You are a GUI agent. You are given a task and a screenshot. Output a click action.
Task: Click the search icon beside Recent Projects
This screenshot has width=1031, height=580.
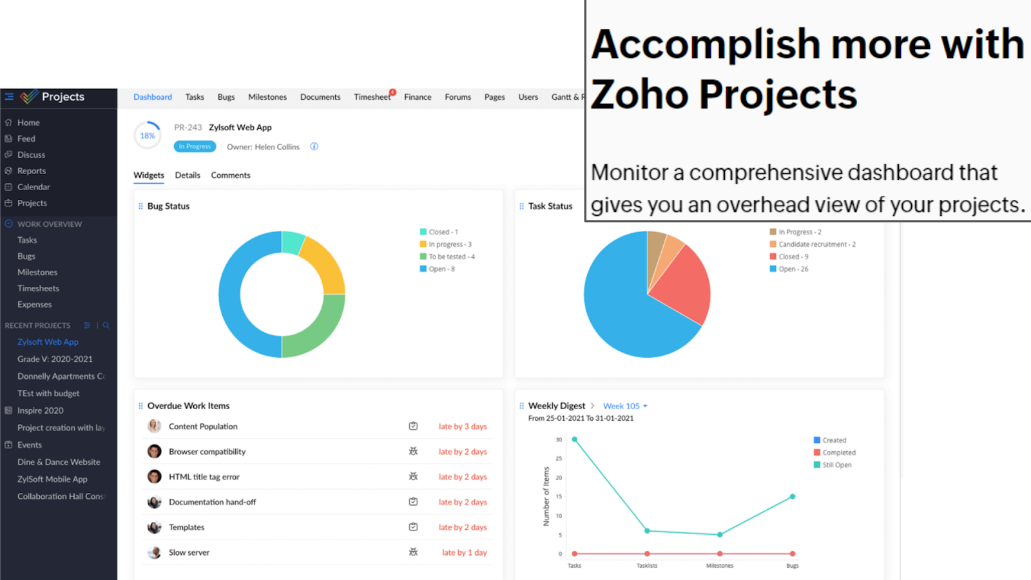click(x=106, y=325)
